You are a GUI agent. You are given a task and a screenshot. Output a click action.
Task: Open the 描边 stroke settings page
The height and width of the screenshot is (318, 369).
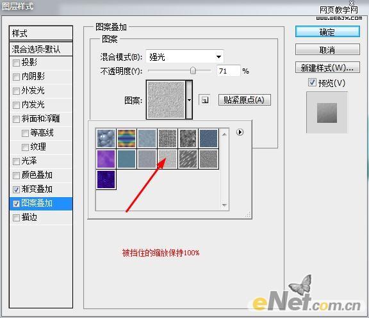tap(29, 217)
